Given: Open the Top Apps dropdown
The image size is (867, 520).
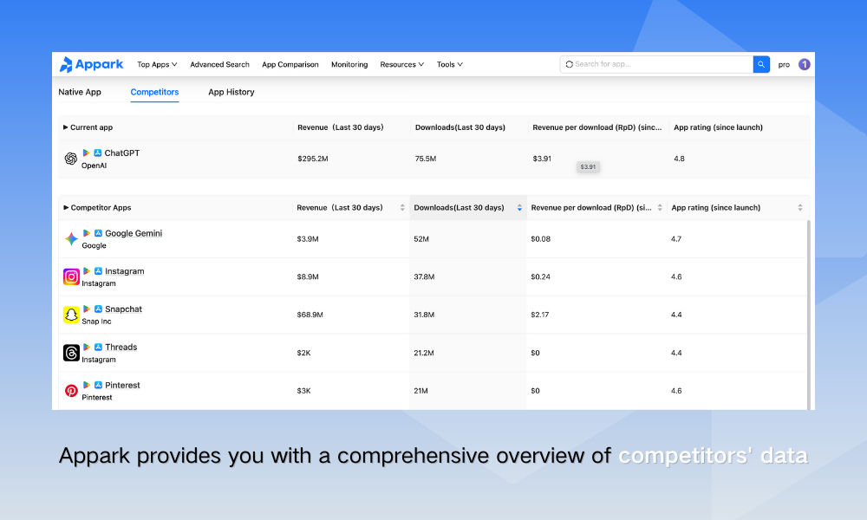Looking at the screenshot, I should click(x=157, y=64).
